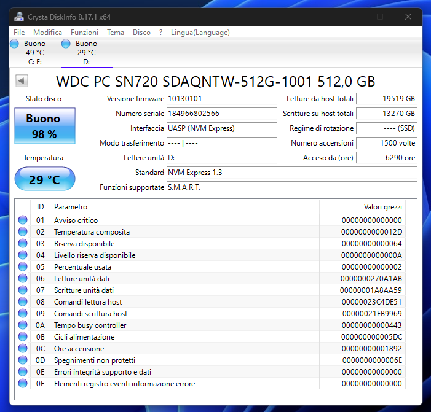Screen dimensions: 431x412
Task: Open the Funzioni menu
Action: pos(84,33)
